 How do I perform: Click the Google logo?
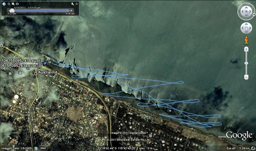point(239,135)
